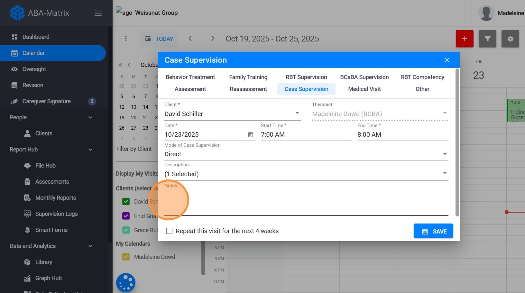The image size is (525, 293).
Task: Open the Client dropdown for David Schiller
Action: [x=297, y=113]
